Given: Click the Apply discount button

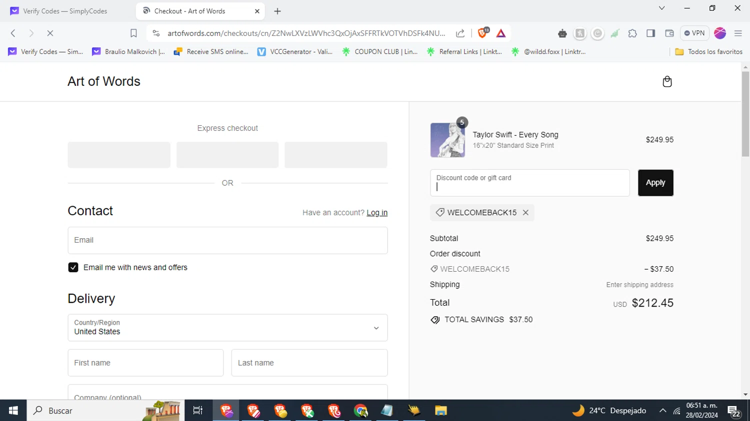Looking at the screenshot, I should pyautogui.click(x=655, y=183).
